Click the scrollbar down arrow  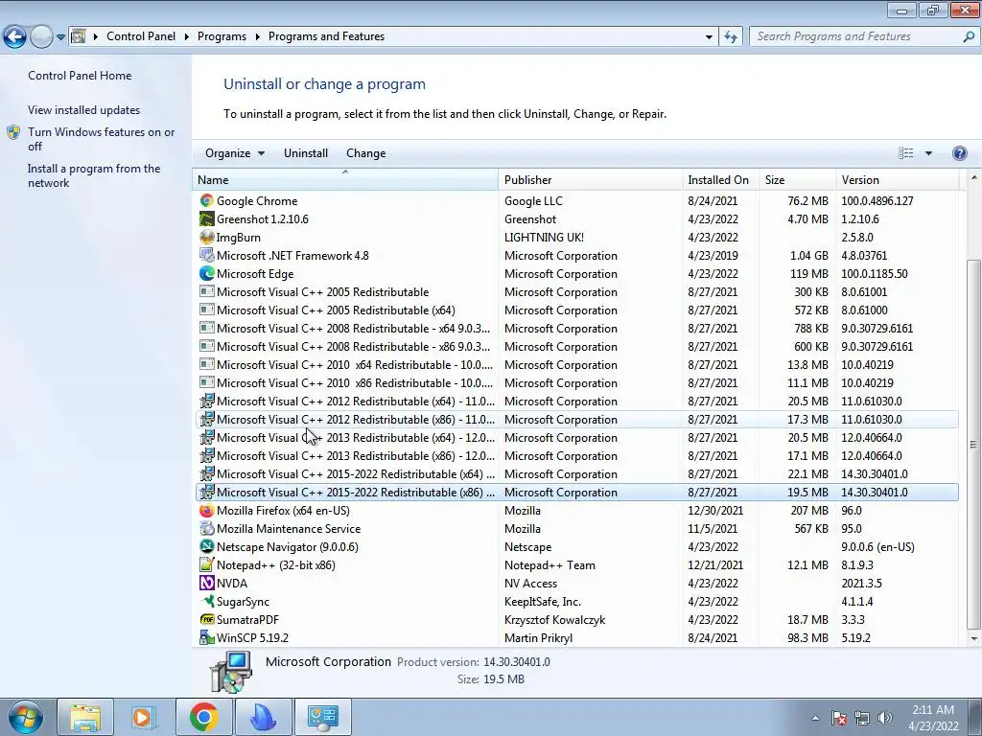click(973, 639)
